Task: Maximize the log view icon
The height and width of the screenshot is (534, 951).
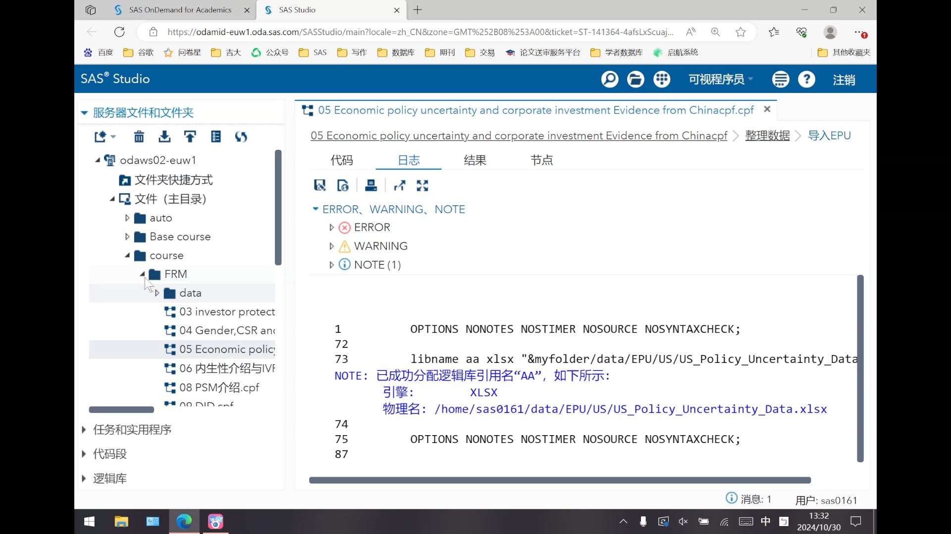Action: click(x=423, y=185)
